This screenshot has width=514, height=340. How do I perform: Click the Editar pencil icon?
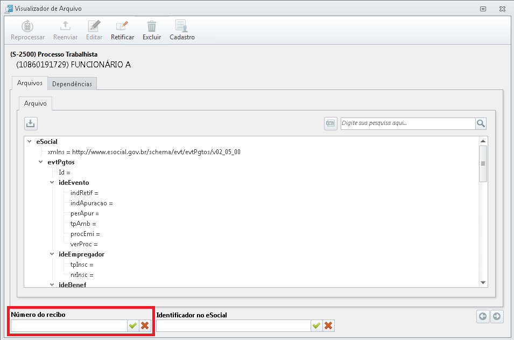point(94,26)
